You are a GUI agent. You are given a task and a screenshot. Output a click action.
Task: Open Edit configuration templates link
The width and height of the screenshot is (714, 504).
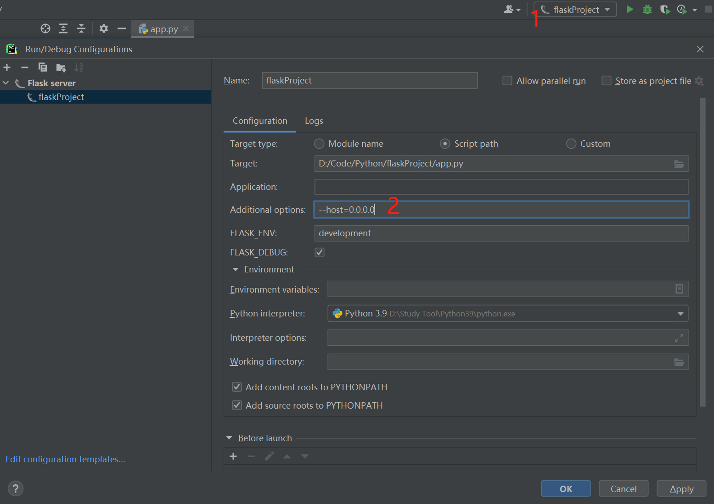coord(65,460)
